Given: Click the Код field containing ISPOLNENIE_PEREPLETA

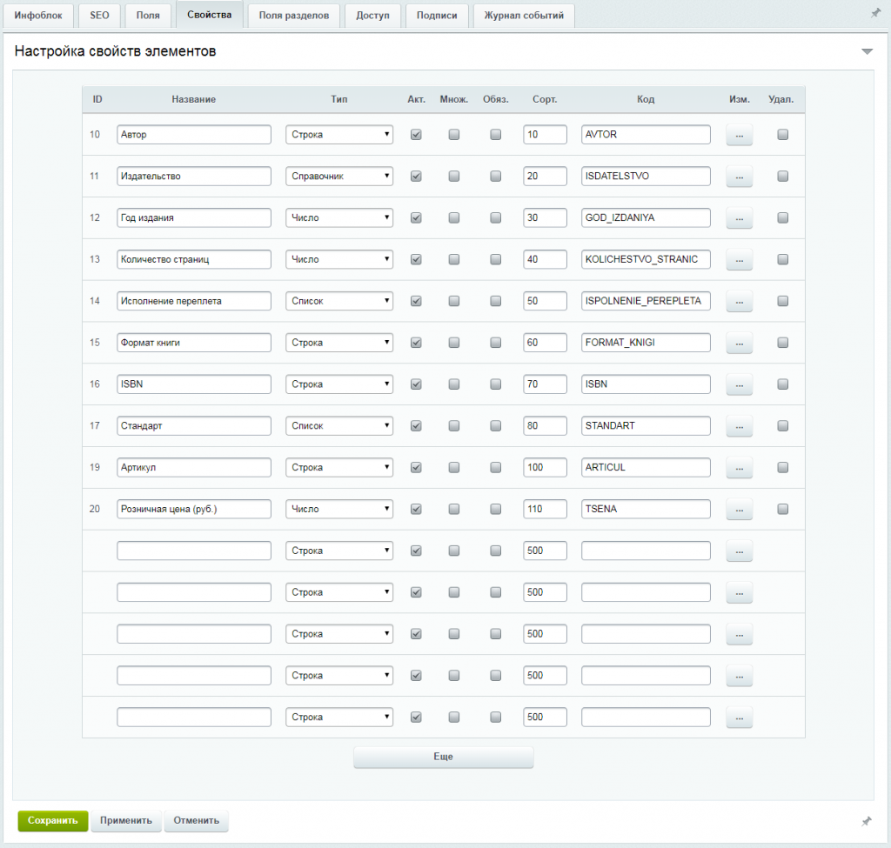Looking at the screenshot, I should (646, 301).
